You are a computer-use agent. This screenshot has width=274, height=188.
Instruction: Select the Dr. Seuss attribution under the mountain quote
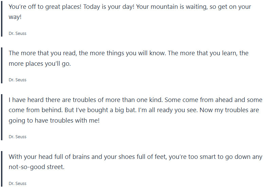point(17,34)
